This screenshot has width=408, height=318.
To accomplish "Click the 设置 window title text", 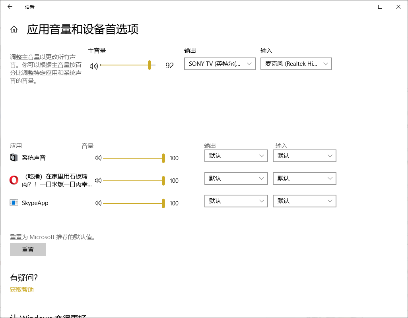I will [30, 7].
